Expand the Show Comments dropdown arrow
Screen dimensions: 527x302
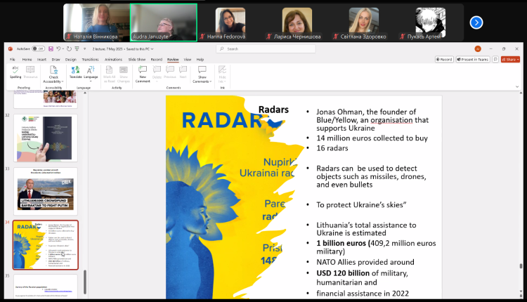pos(210,81)
